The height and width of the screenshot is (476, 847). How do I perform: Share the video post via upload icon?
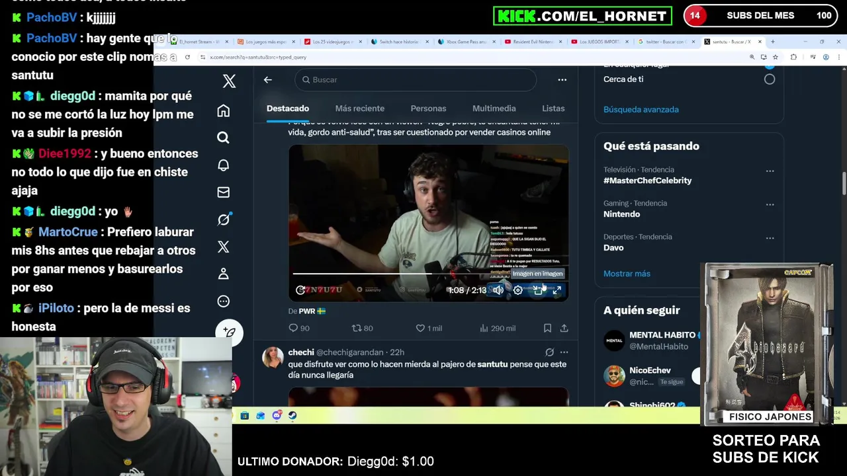[x=564, y=328]
